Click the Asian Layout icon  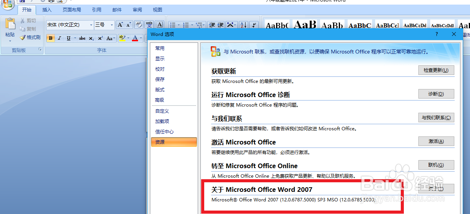point(231,25)
